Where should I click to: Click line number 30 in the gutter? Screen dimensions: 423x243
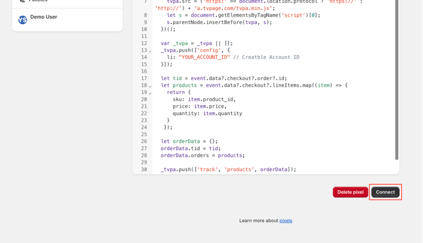pyautogui.click(x=144, y=169)
